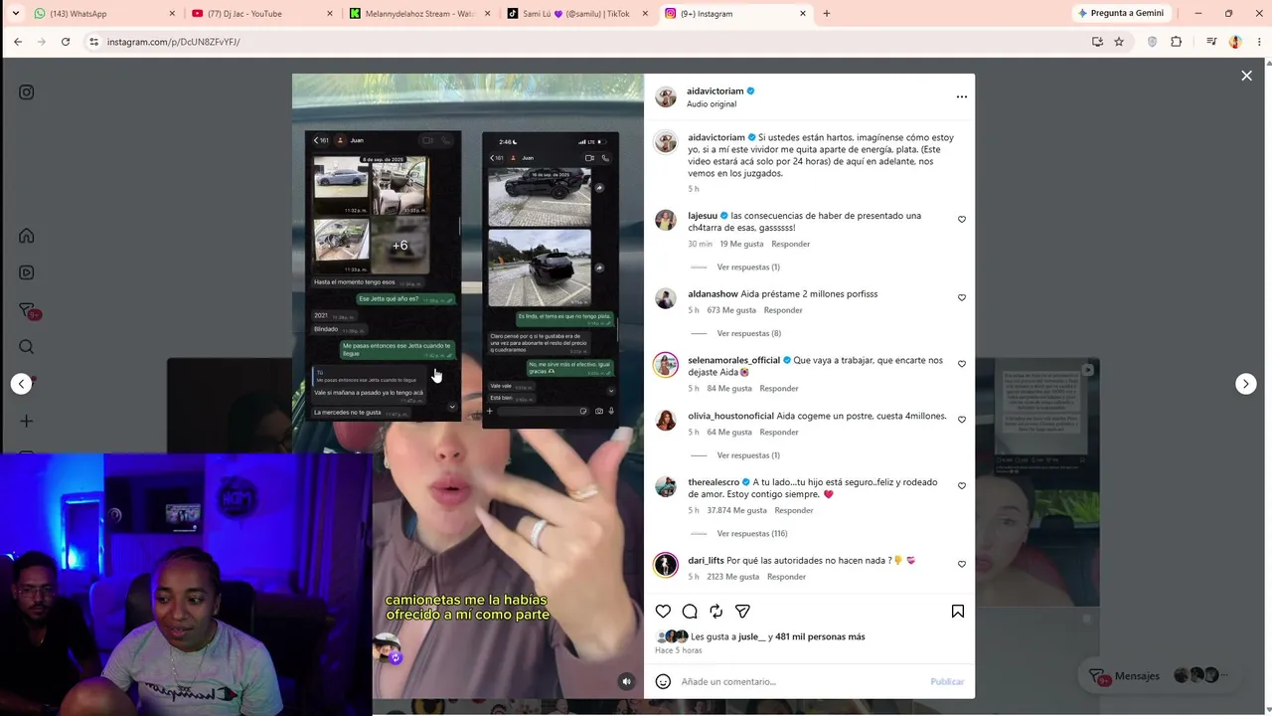Expand 'Ver respuestas (116)' under therealescro's comment

(752, 534)
